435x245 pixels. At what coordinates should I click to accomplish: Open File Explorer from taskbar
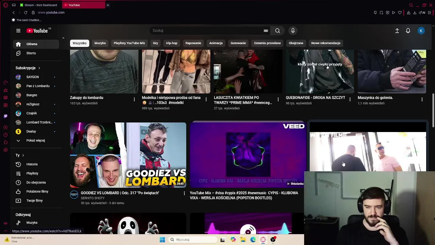(243, 240)
